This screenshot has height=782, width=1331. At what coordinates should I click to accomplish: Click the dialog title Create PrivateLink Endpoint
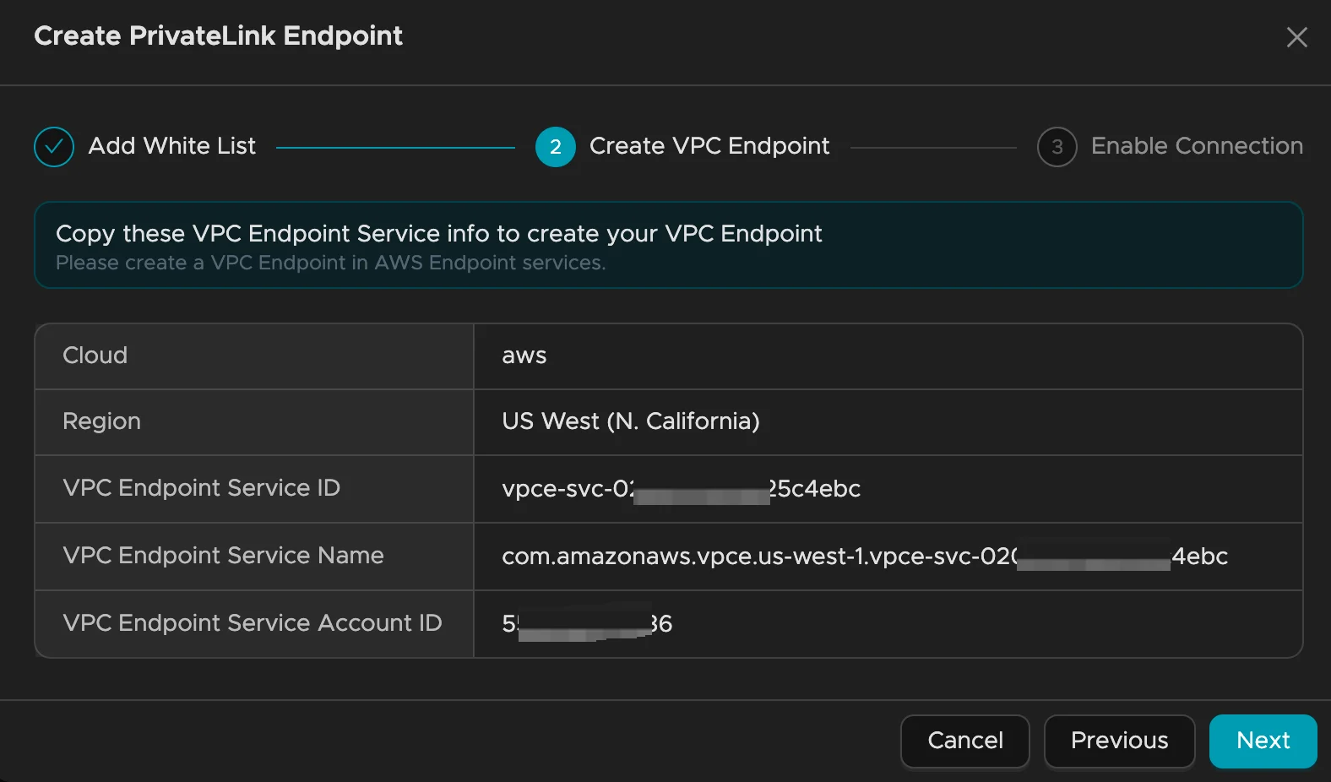coord(218,36)
